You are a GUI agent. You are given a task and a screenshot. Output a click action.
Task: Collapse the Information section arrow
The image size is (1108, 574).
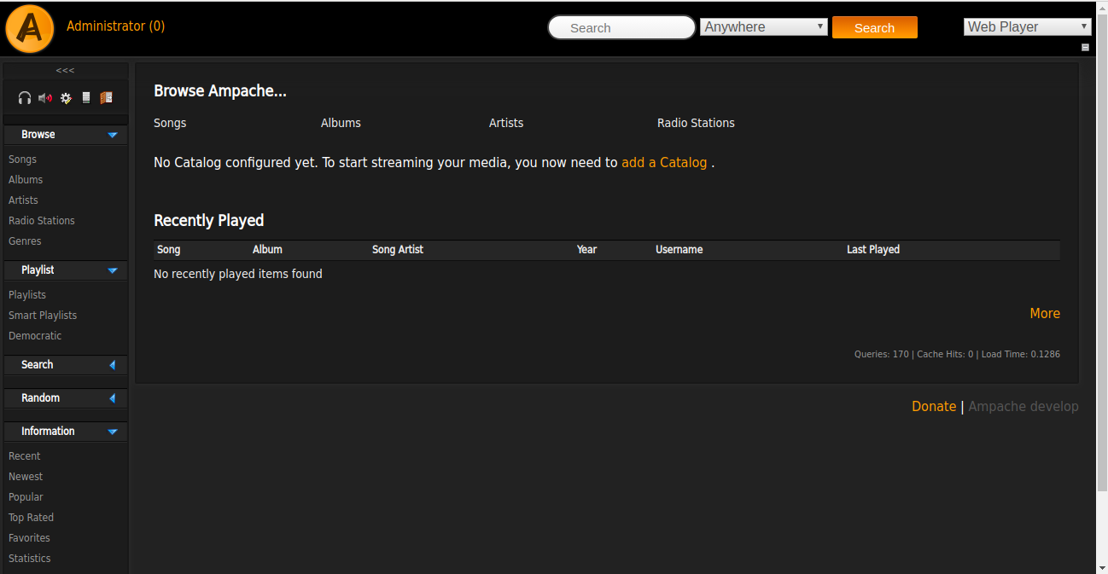(113, 432)
